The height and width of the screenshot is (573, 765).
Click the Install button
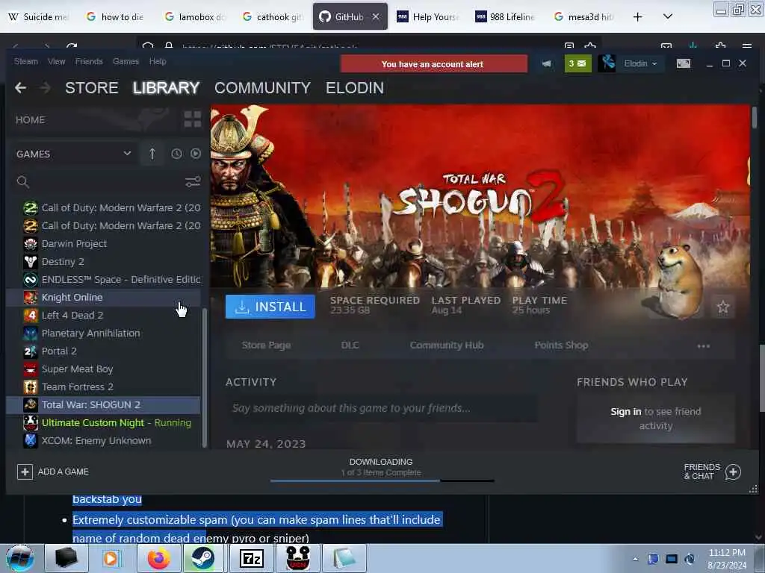click(270, 307)
